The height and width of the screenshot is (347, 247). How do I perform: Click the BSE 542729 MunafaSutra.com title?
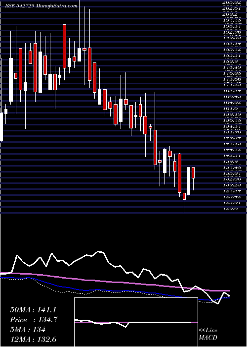coord(41,6)
